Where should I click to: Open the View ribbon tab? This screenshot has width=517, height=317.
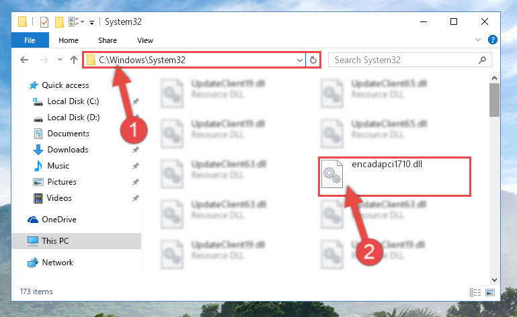145,40
